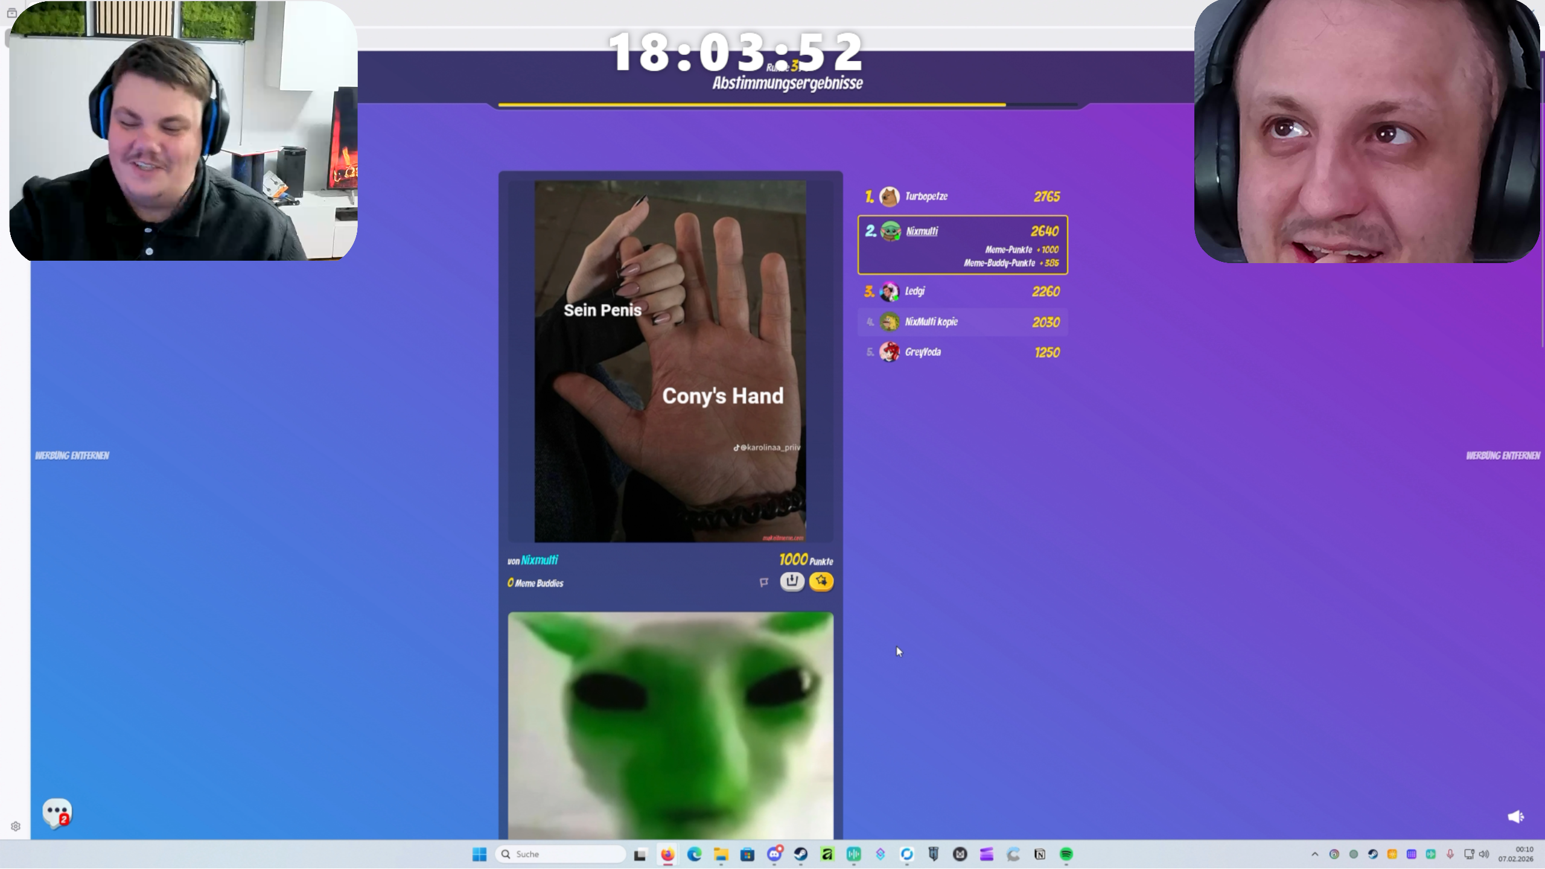Open the dark round cat-face app in taskbar
This screenshot has width=1545, height=869.
(960, 854)
